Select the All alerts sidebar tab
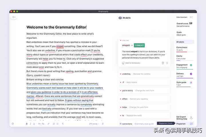 pos(185,42)
